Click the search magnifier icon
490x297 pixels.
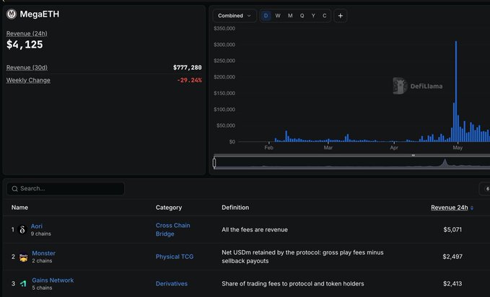point(14,189)
